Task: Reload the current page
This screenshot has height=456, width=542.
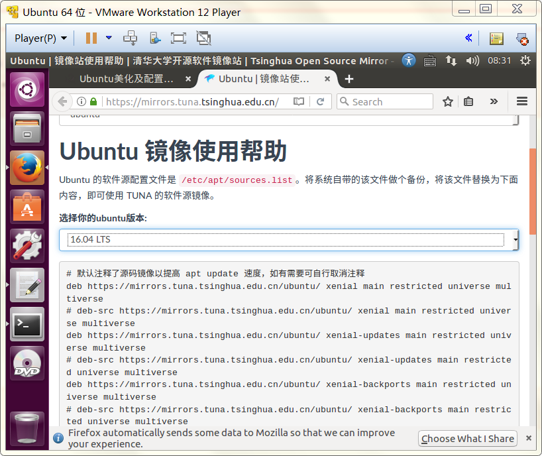Action: click(321, 101)
